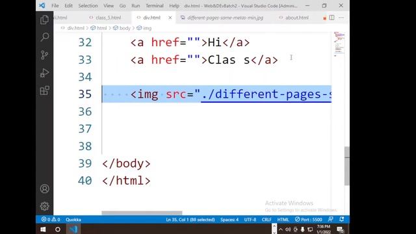416x234 pixels.
Task: Click div.html in the breadcrumb
Action: [75, 28]
